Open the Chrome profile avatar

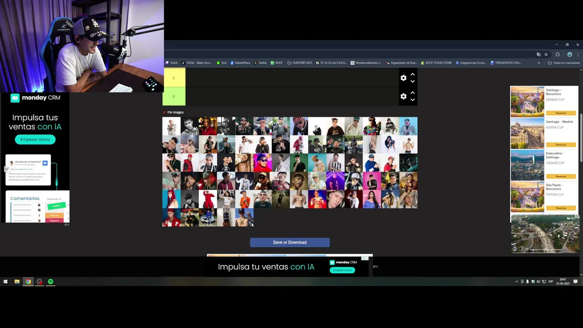tap(569, 54)
